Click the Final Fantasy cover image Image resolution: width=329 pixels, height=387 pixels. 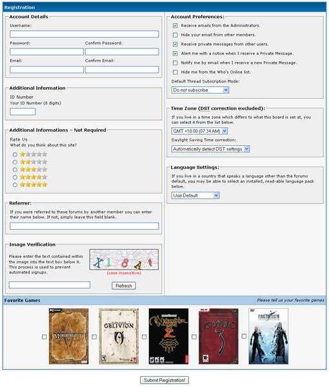[x=268, y=336]
